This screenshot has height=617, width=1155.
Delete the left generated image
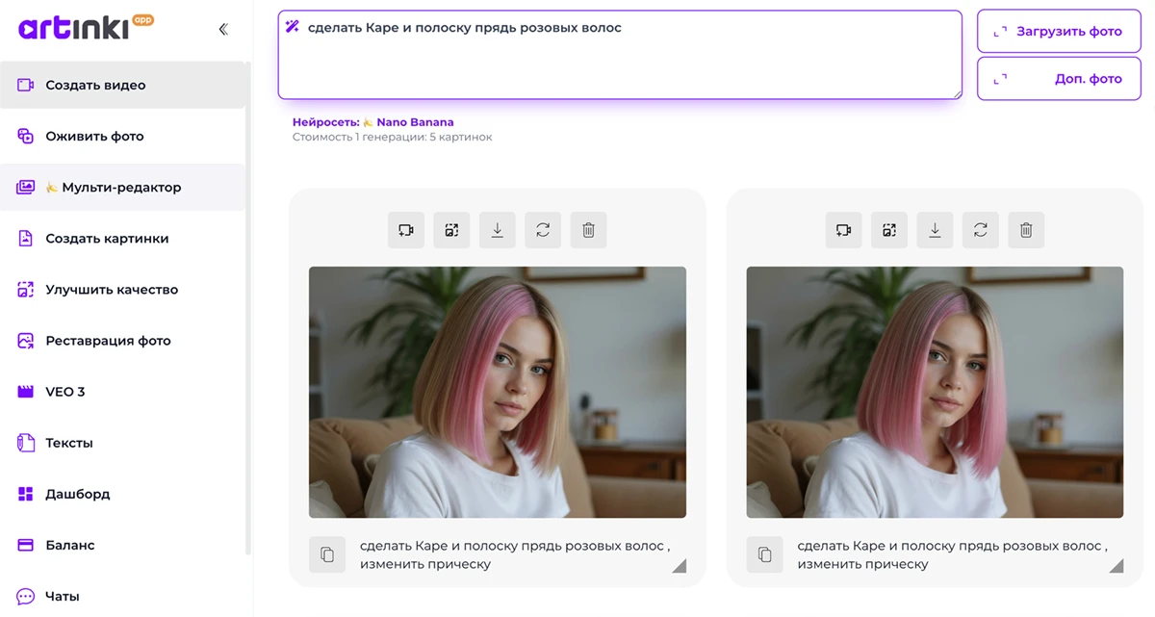(589, 230)
